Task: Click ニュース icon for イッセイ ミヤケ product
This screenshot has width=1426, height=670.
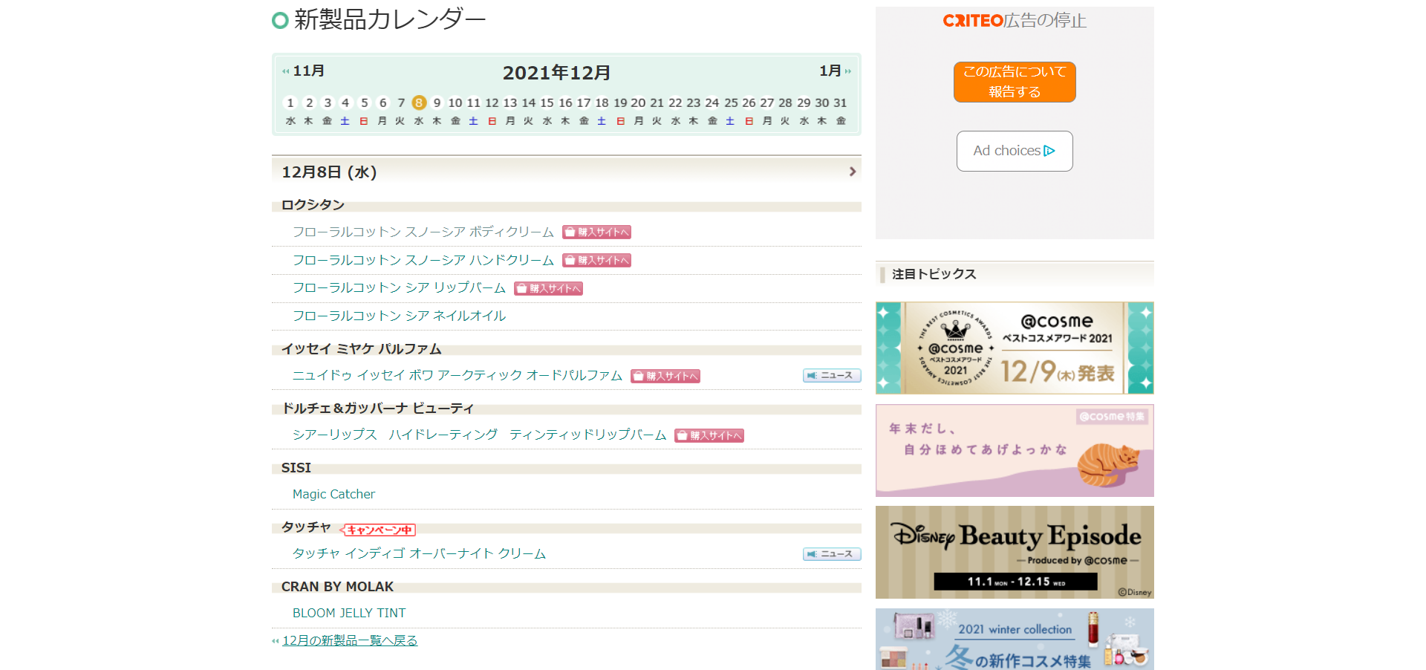Action: [x=832, y=375]
